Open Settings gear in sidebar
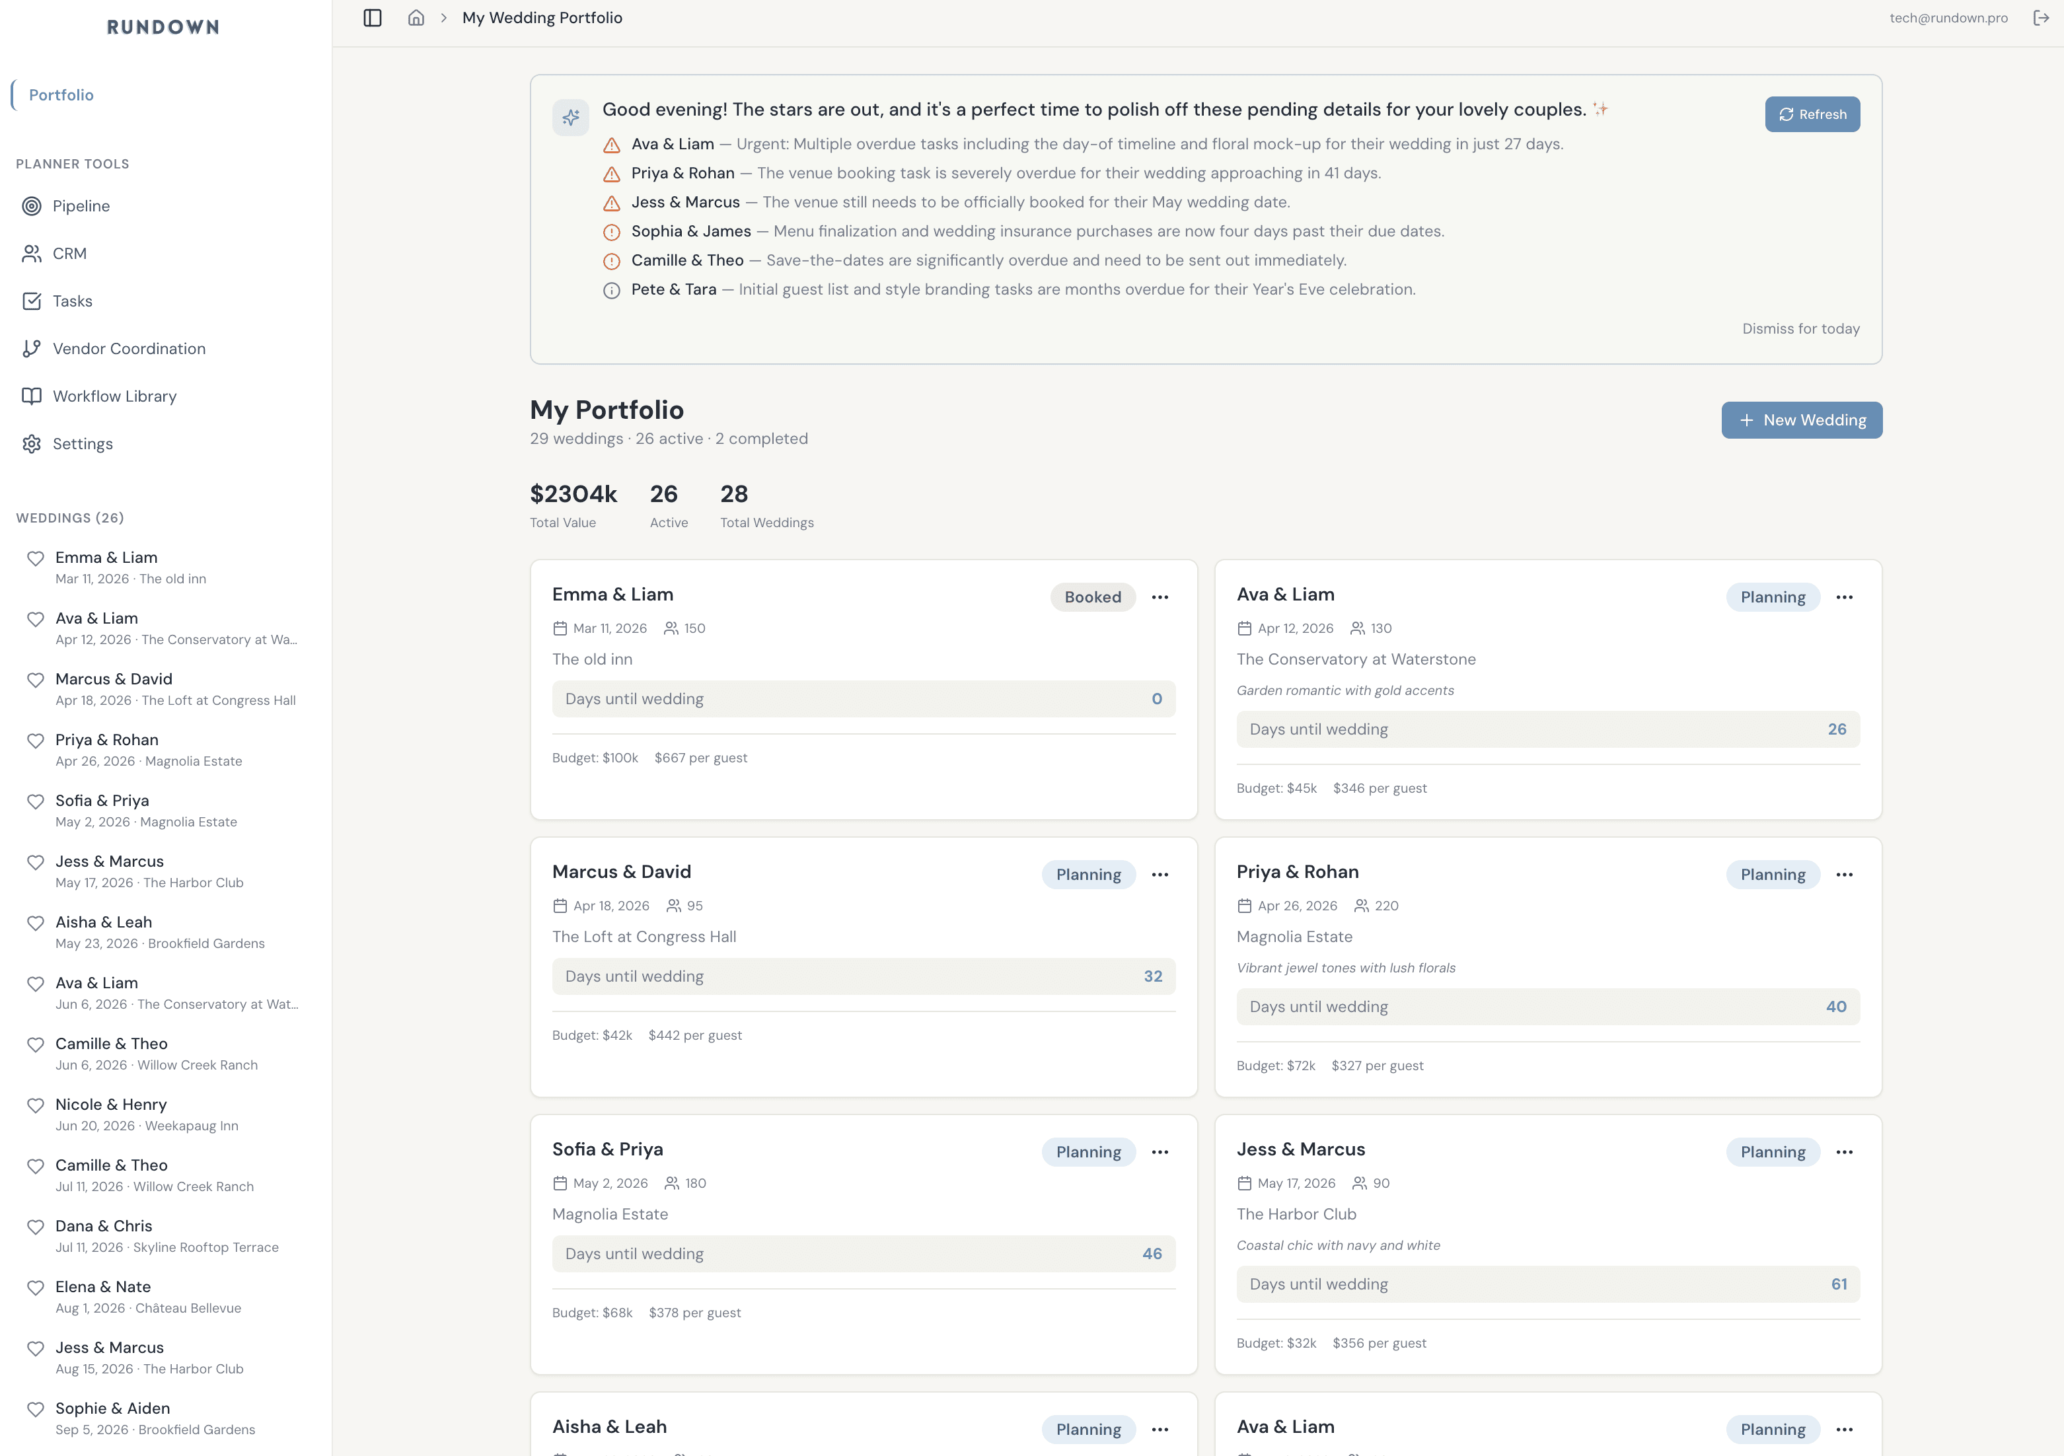2064x1456 pixels. point(32,444)
